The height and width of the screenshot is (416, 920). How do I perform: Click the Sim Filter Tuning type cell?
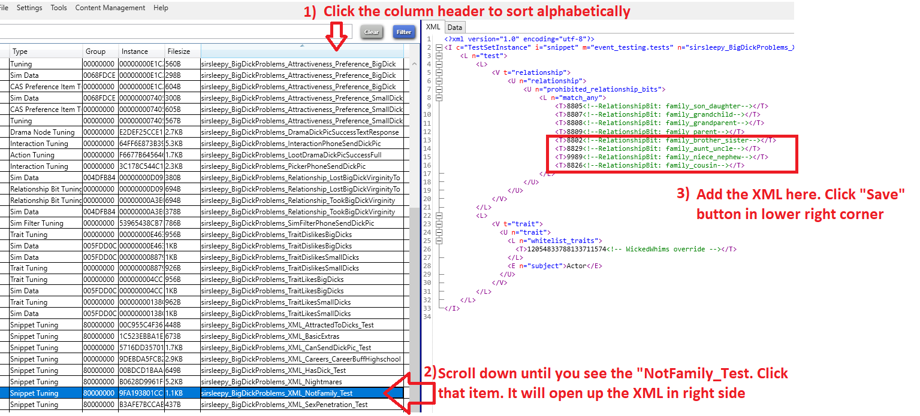tap(46, 223)
